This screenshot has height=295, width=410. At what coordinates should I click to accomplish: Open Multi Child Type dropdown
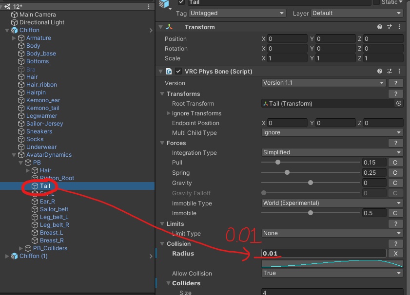point(332,132)
